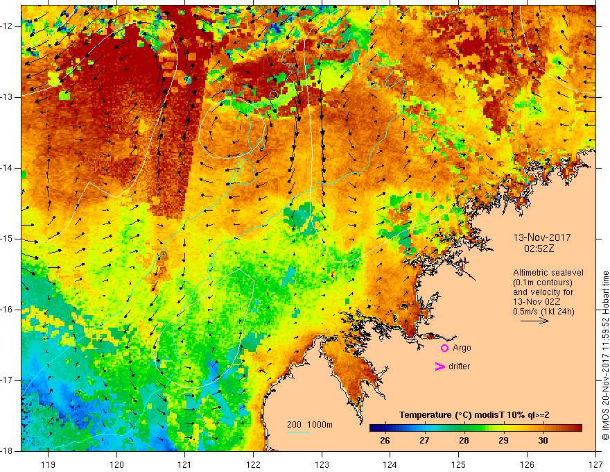Click longitude axis label 120
This screenshot has width=610, height=472.
(x=116, y=464)
